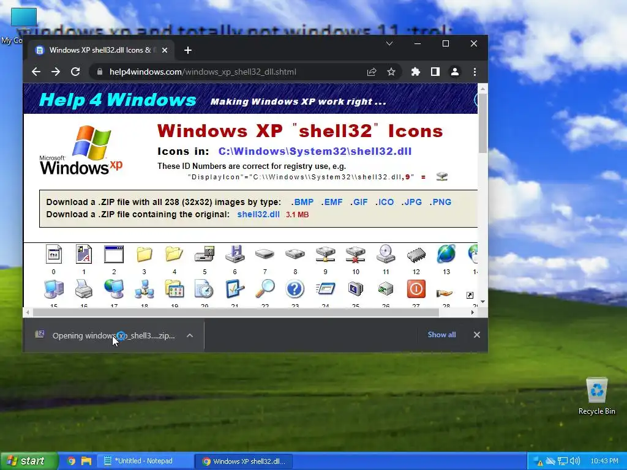Click the red power shutdown icon

click(416, 289)
